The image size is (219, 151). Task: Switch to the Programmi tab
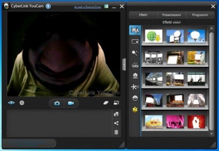(x=200, y=15)
